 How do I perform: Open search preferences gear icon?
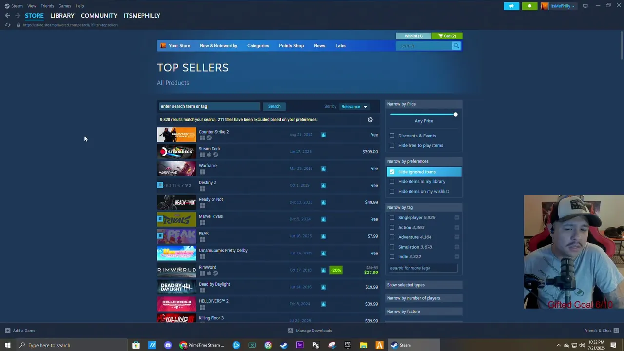tap(370, 120)
